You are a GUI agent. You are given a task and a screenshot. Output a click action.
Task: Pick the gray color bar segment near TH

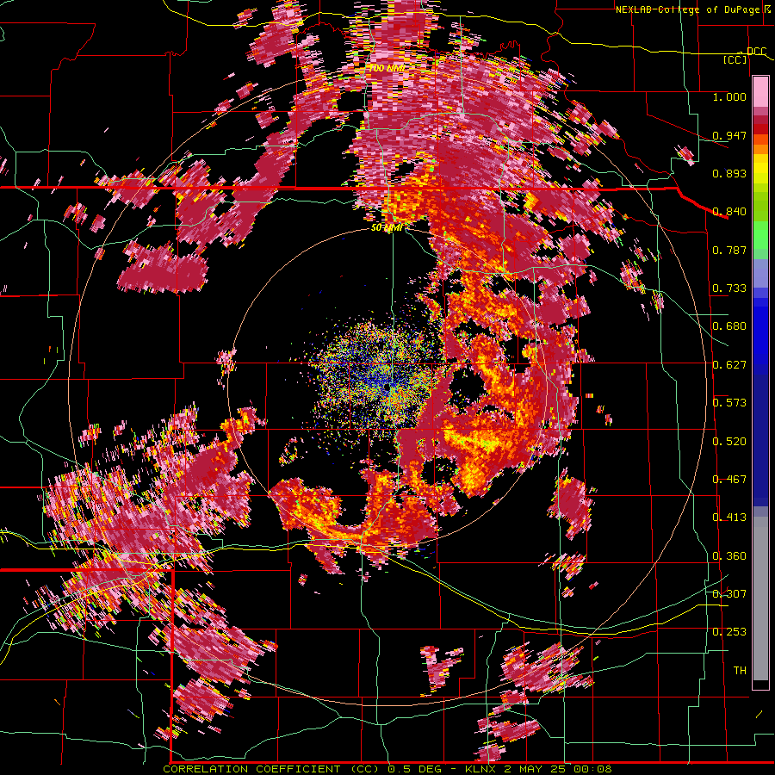coord(760,598)
